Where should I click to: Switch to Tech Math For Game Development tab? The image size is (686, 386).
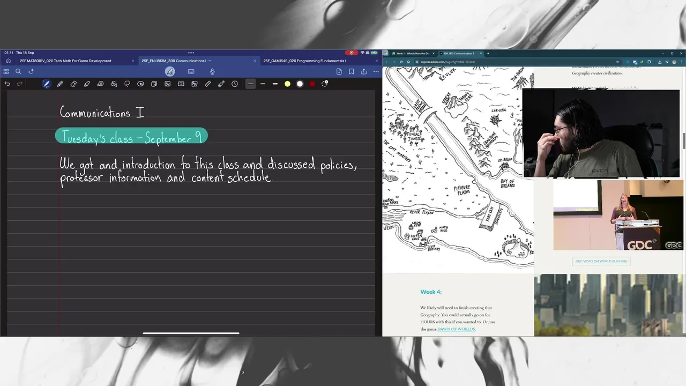pyautogui.click(x=65, y=61)
